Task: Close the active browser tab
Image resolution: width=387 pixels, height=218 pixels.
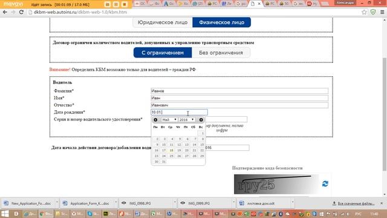Action: point(259,4)
